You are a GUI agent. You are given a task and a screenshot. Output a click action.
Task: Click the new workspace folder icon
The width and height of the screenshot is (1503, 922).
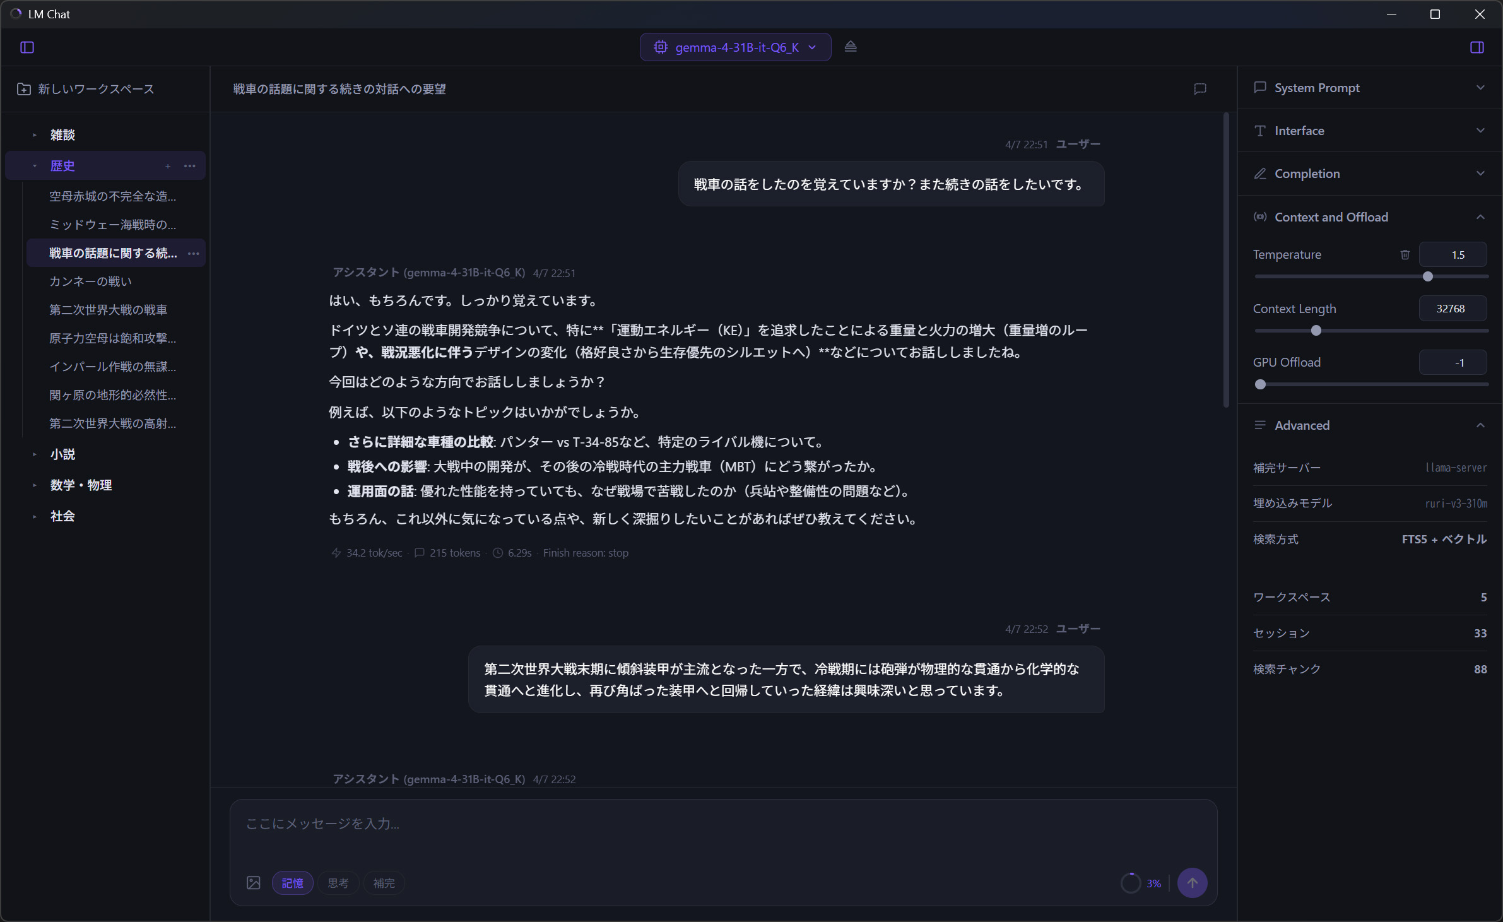pyautogui.click(x=24, y=89)
